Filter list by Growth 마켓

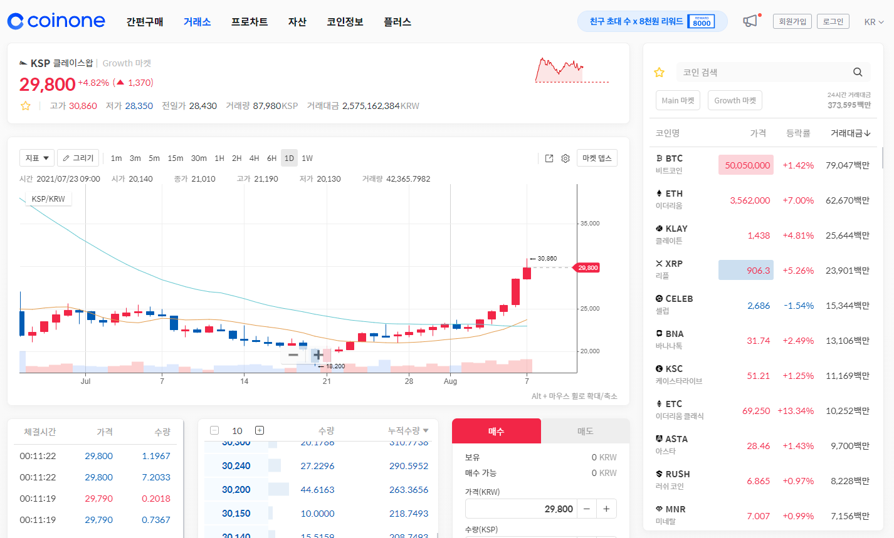(x=735, y=100)
